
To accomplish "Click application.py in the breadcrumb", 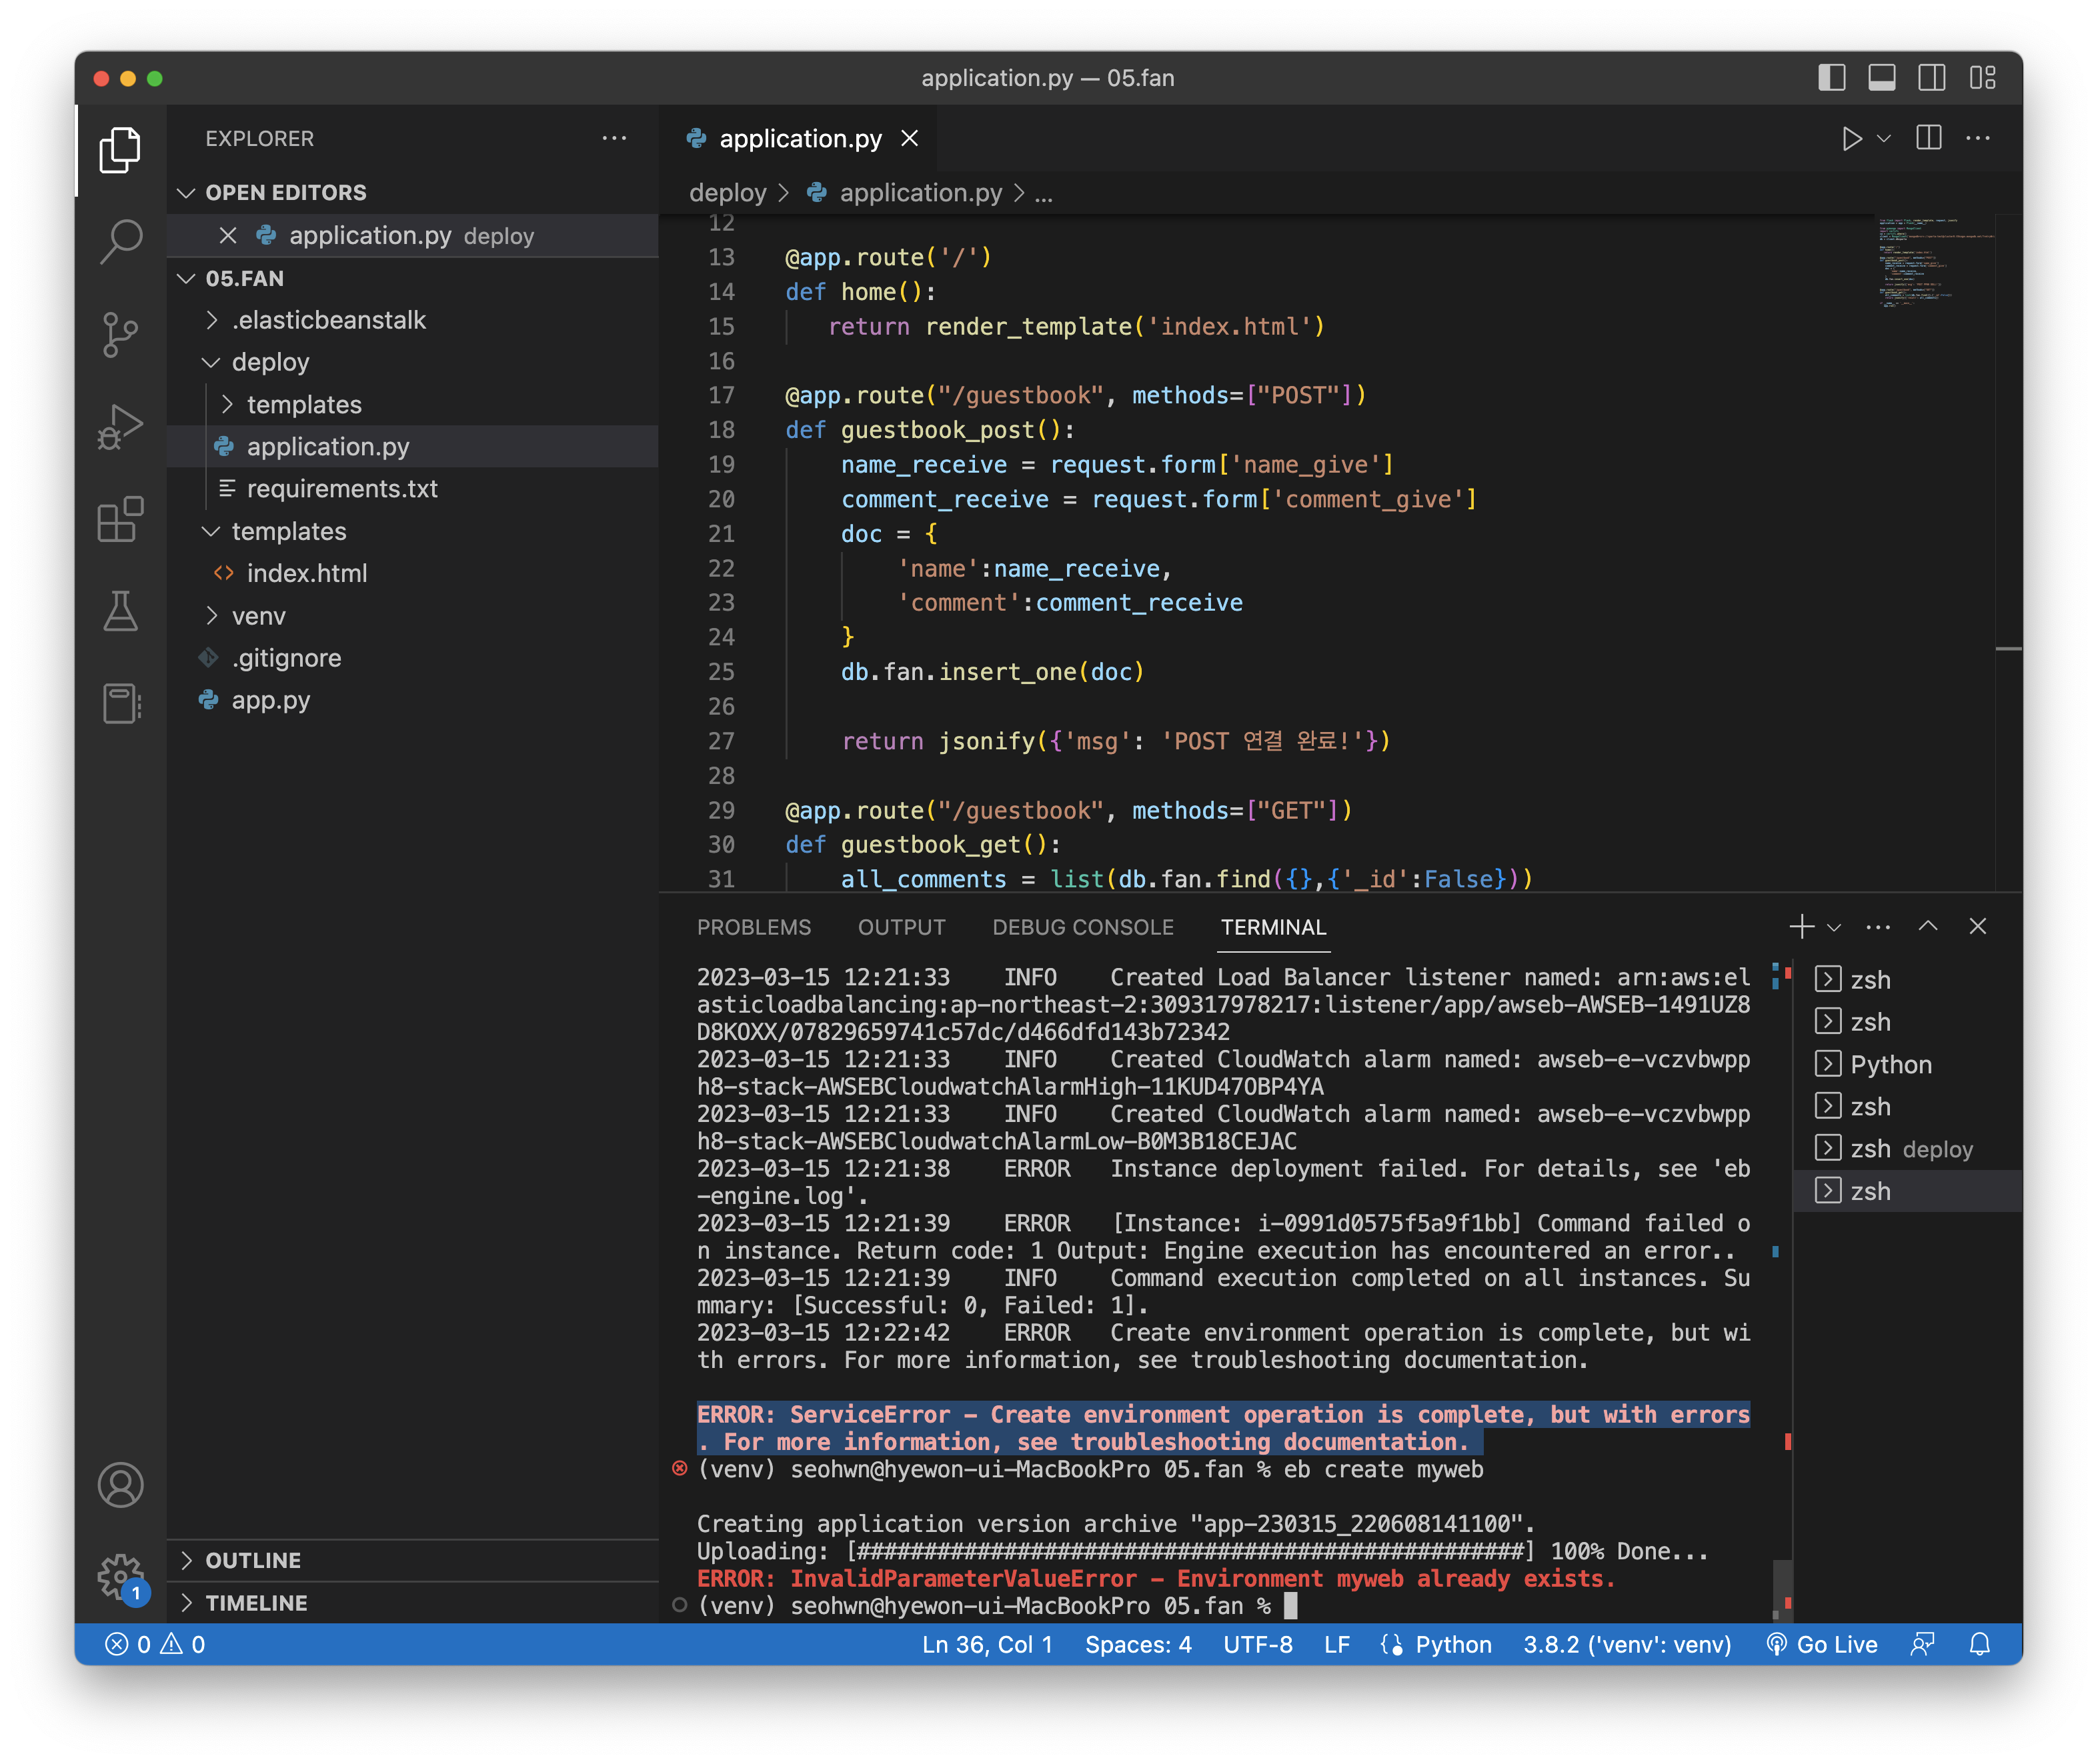I will click(920, 193).
